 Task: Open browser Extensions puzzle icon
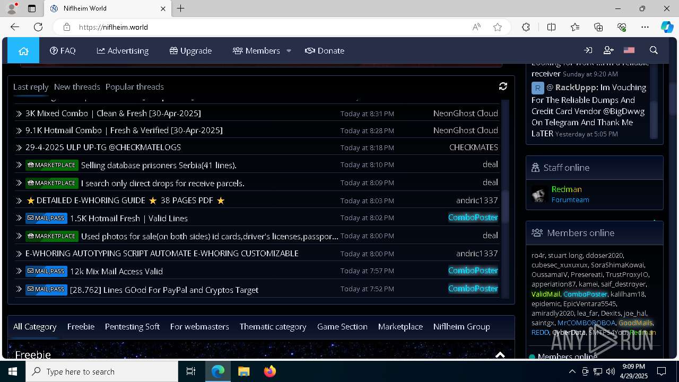click(526, 27)
